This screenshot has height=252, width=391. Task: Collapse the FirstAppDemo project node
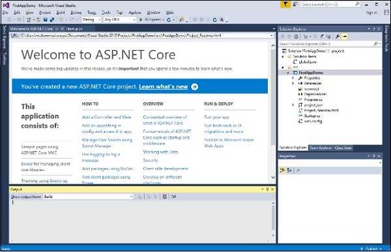coord(288,73)
